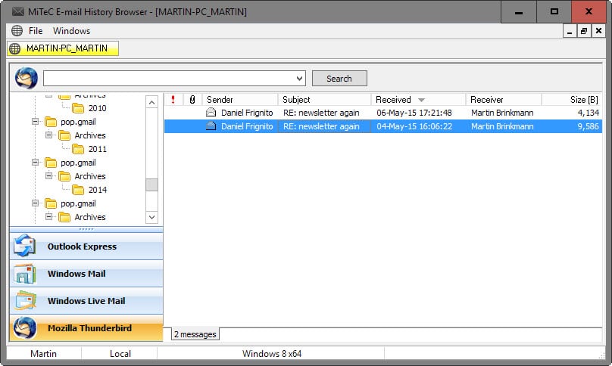This screenshot has height=366, width=612.
Task: Select the 2010 folder in tree
Action: [x=97, y=108]
